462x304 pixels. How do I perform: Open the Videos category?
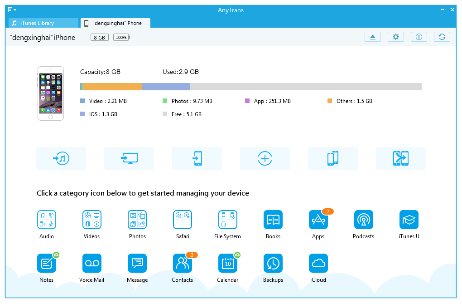92,220
